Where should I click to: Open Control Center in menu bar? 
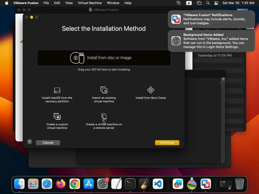click(216, 3)
